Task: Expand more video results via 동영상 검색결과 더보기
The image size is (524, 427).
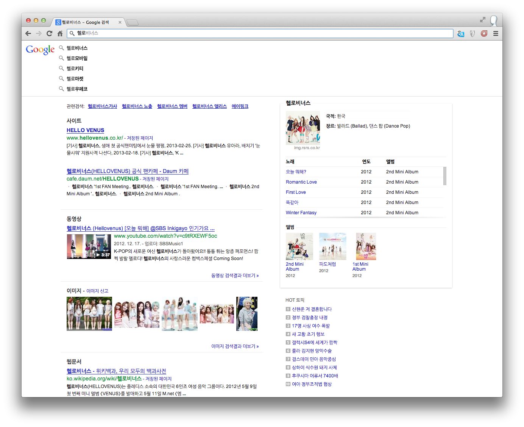Action: [235, 276]
